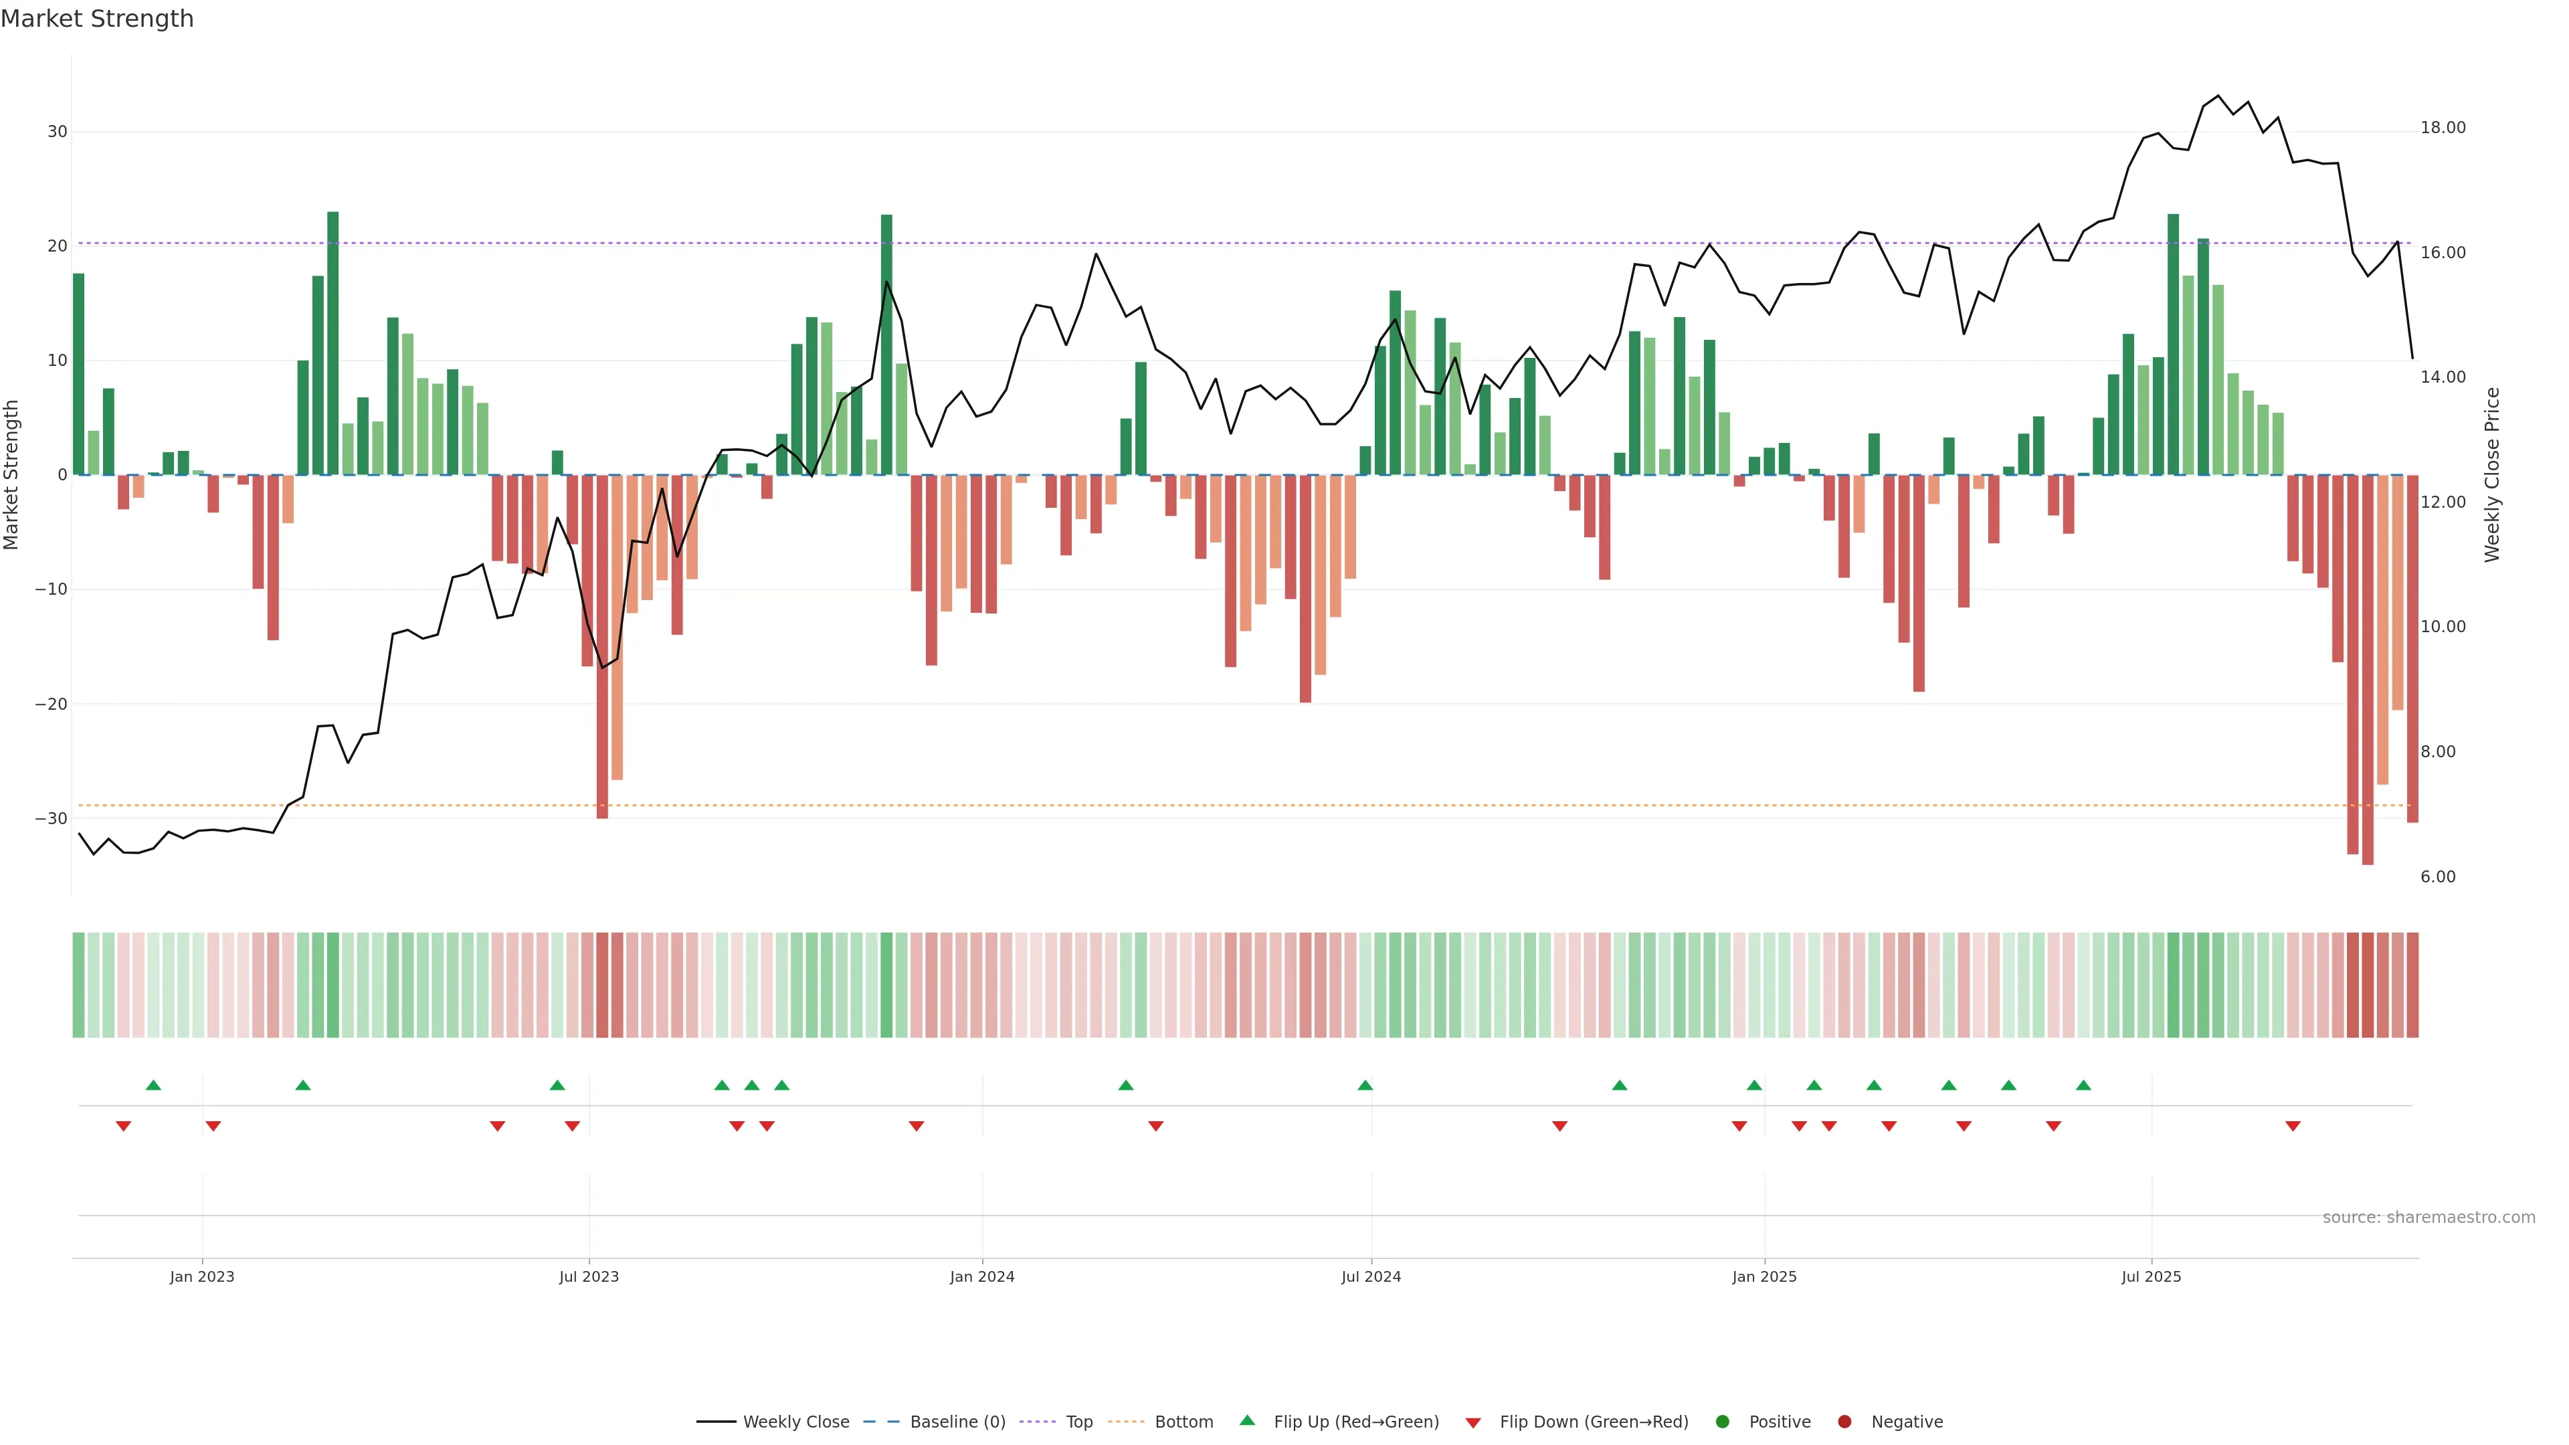2569x1445 pixels.
Task: Click the last red flip-down marker in the flip row
Action: tap(2293, 1126)
